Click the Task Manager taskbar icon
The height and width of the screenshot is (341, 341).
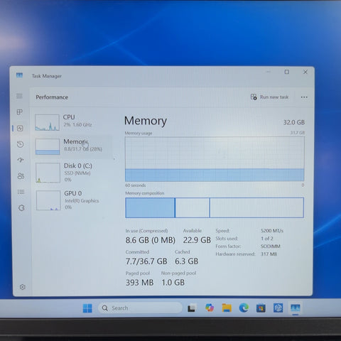(296, 308)
